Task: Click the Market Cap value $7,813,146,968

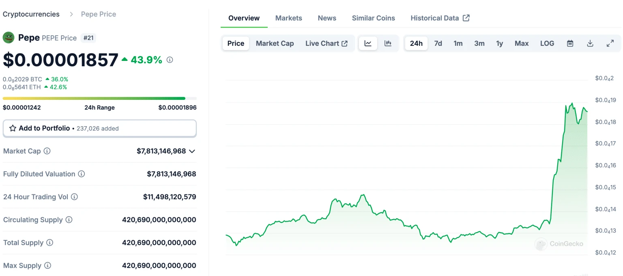Action: [x=161, y=151]
